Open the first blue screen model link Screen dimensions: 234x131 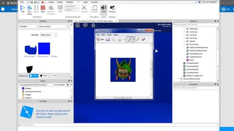(x=30, y=56)
